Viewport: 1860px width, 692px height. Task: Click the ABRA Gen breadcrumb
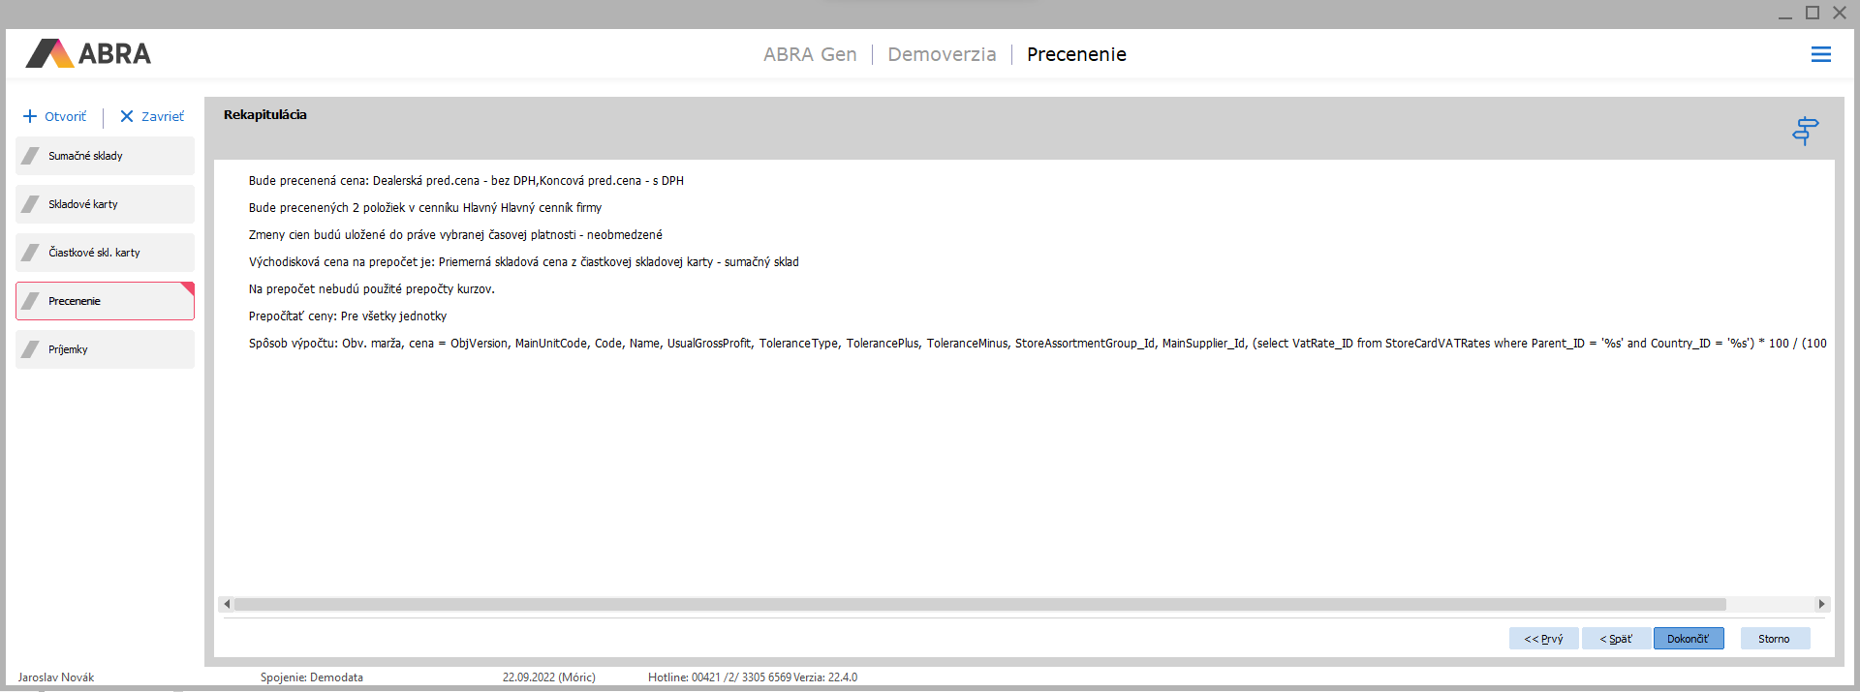click(x=810, y=54)
